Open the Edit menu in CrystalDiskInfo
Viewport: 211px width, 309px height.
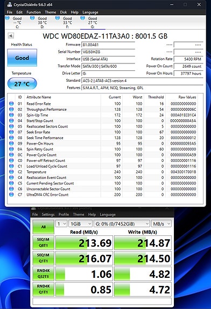pos(19,12)
